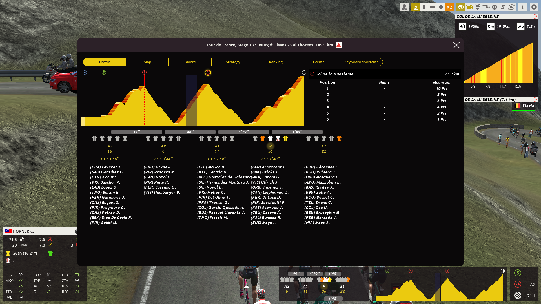Close the stage information dialog
Image resolution: width=541 pixels, height=304 pixels.
456,45
